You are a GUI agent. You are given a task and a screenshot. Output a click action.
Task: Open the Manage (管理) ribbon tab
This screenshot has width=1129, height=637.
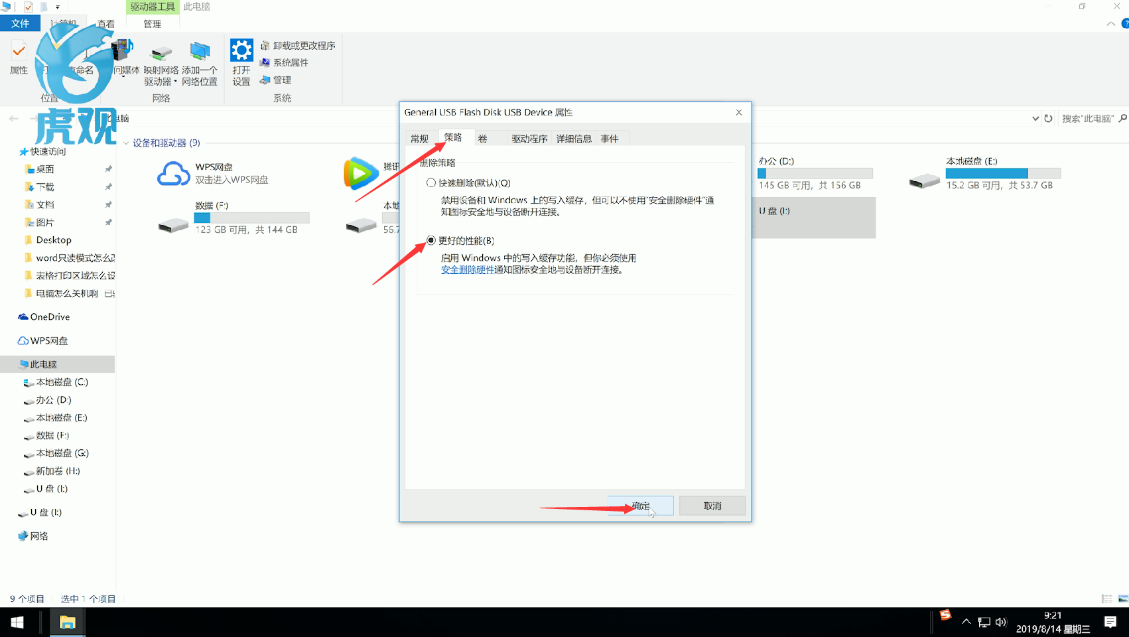[x=152, y=23]
